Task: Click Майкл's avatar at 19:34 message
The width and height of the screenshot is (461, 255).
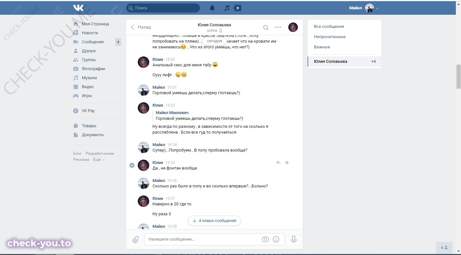Action: pos(144,148)
